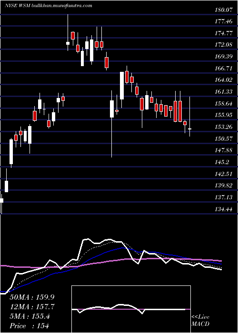Click the 12MA : 157.7 readout
This screenshot has width=238, height=333.
click(32, 307)
